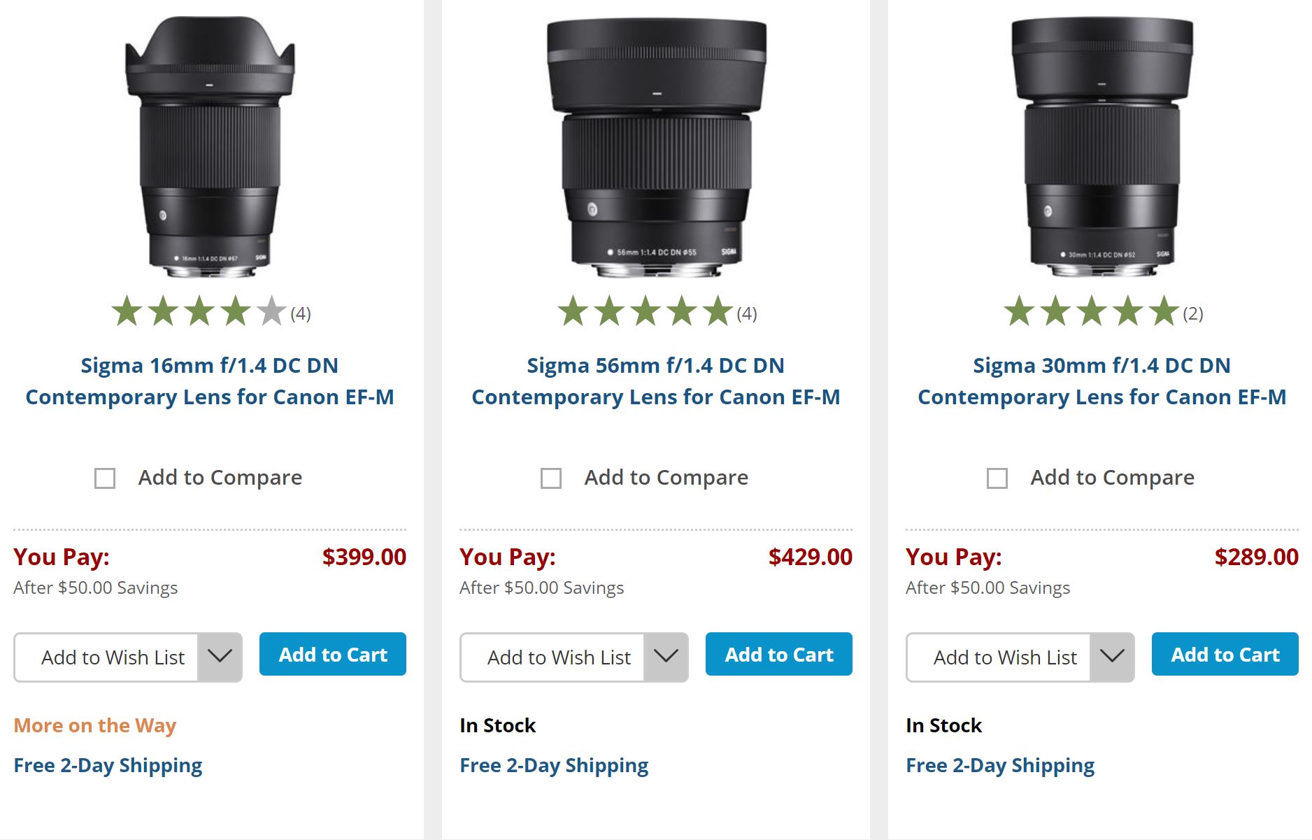
Task: Expand Wish List dropdown arrow for 30mm lens
Action: coord(1112,657)
